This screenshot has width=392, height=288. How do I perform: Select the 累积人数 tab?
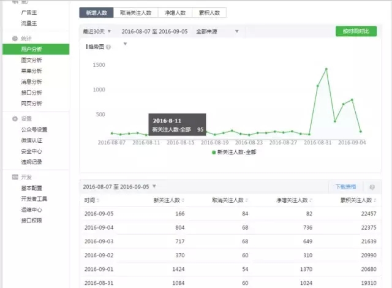209,12
